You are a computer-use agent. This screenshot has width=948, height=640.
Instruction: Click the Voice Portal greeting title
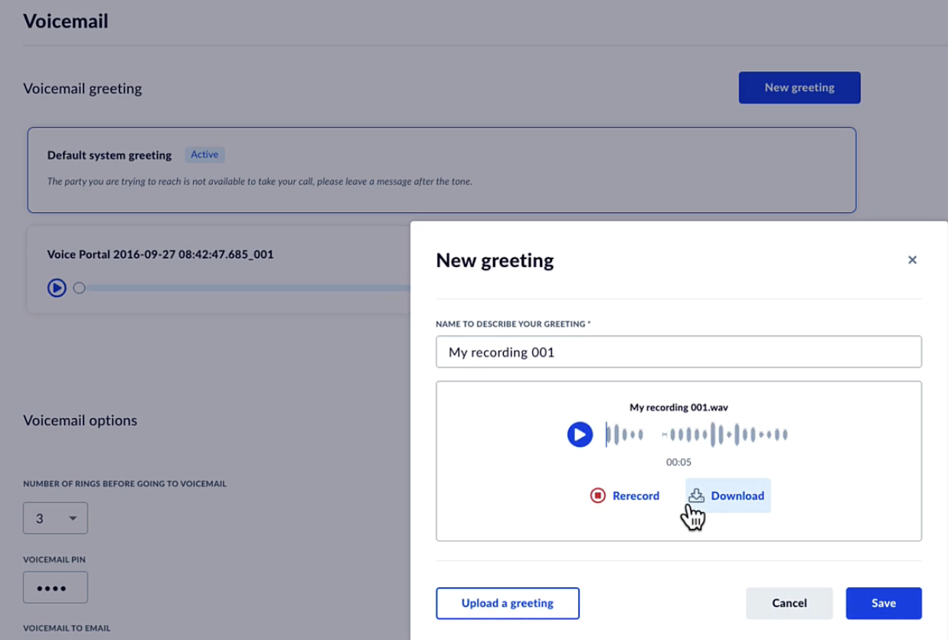point(160,254)
